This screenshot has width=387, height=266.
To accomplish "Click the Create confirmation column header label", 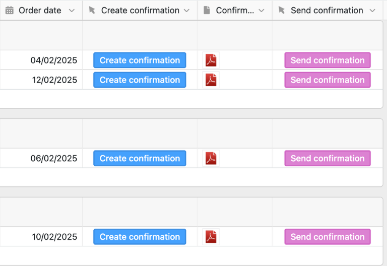I will tap(140, 11).
